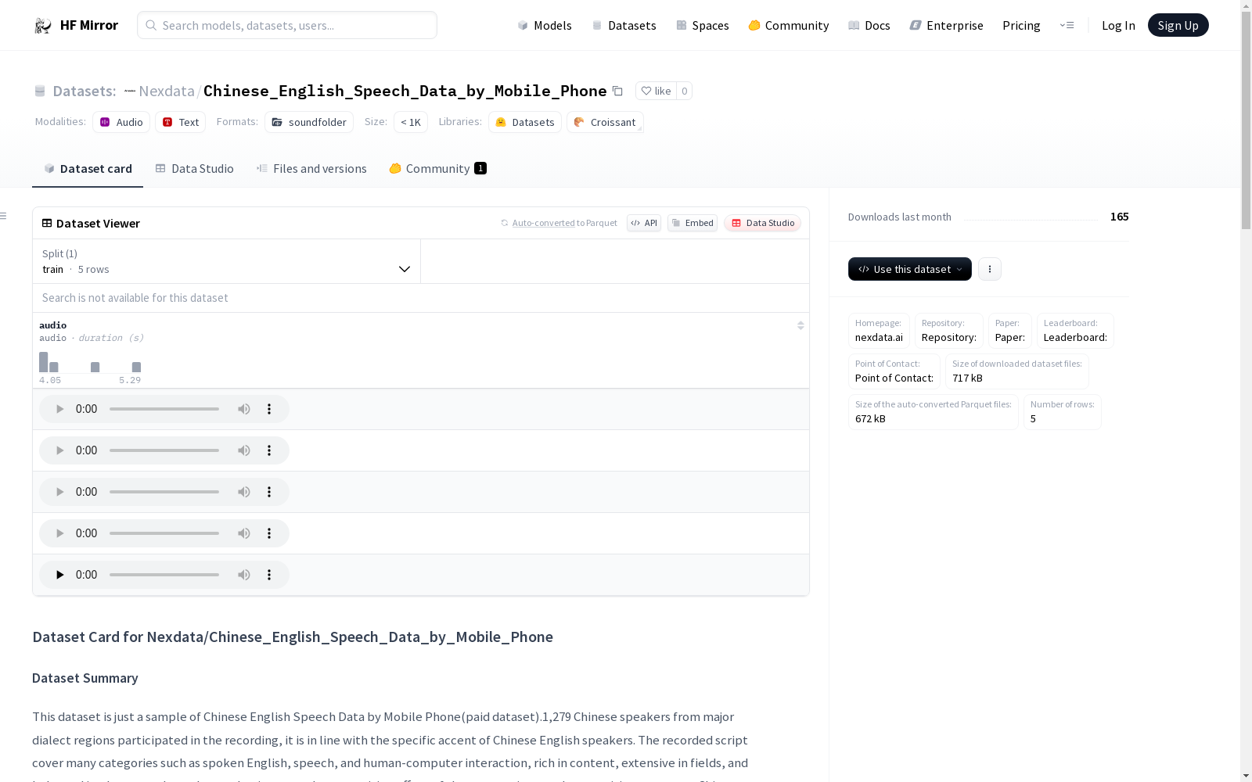This screenshot has width=1252, height=782.
Task: Open the Use this dataset dropdown
Action: click(x=909, y=269)
